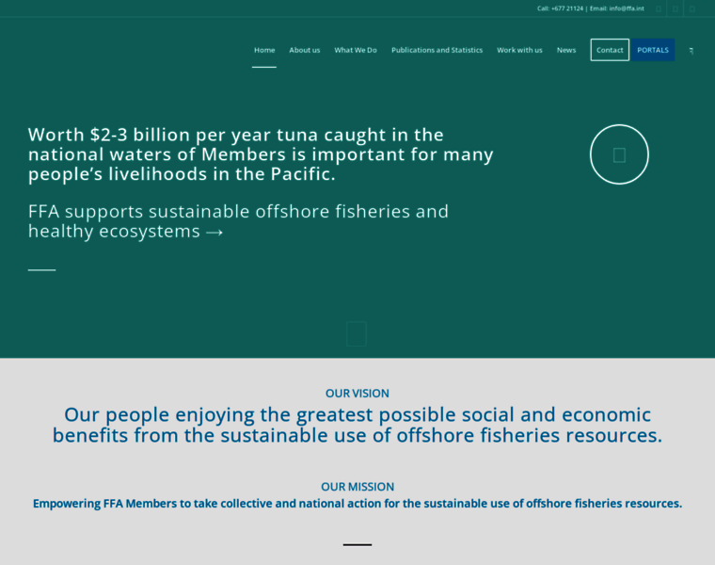The height and width of the screenshot is (565, 715).
Task: Click the last social icon in the top bar
Action: pyautogui.click(x=692, y=8)
